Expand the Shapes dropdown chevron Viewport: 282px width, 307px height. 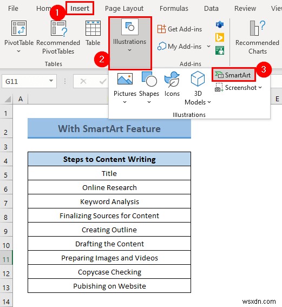coord(149,102)
